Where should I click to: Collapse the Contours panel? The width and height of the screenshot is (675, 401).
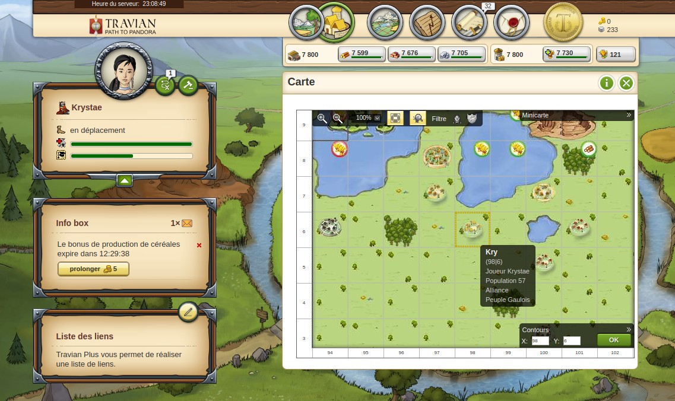629,330
